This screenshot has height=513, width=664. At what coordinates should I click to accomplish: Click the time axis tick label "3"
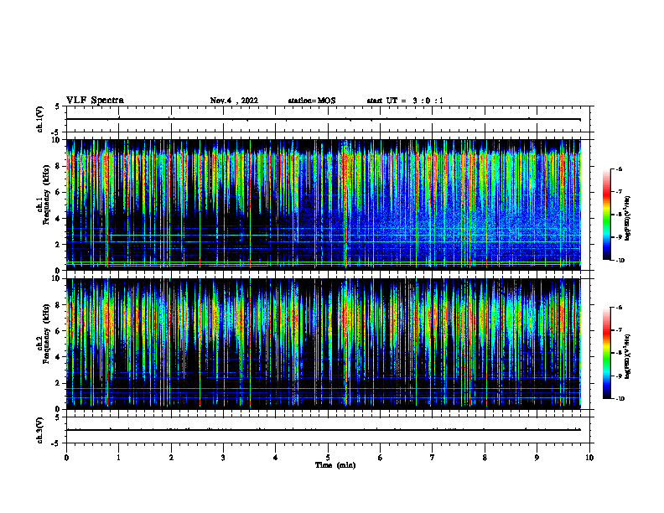tap(223, 458)
